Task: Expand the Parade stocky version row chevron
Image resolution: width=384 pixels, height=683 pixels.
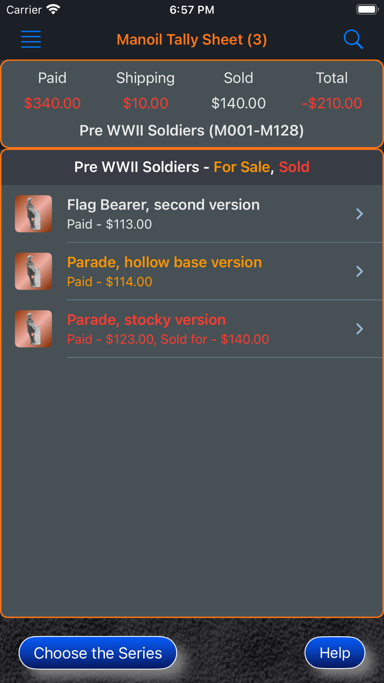Action: pos(359,329)
